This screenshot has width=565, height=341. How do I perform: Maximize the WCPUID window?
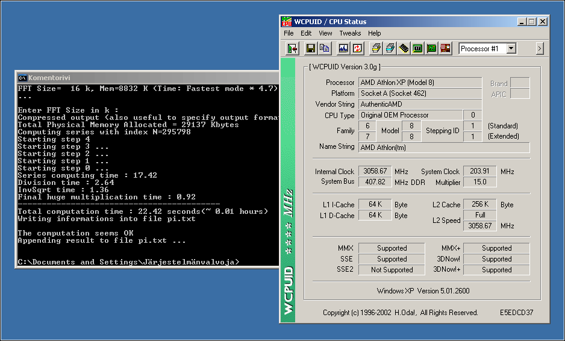click(x=531, y=22)
